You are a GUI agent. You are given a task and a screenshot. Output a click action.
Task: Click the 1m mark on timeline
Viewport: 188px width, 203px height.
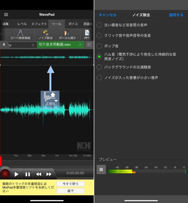57,156
